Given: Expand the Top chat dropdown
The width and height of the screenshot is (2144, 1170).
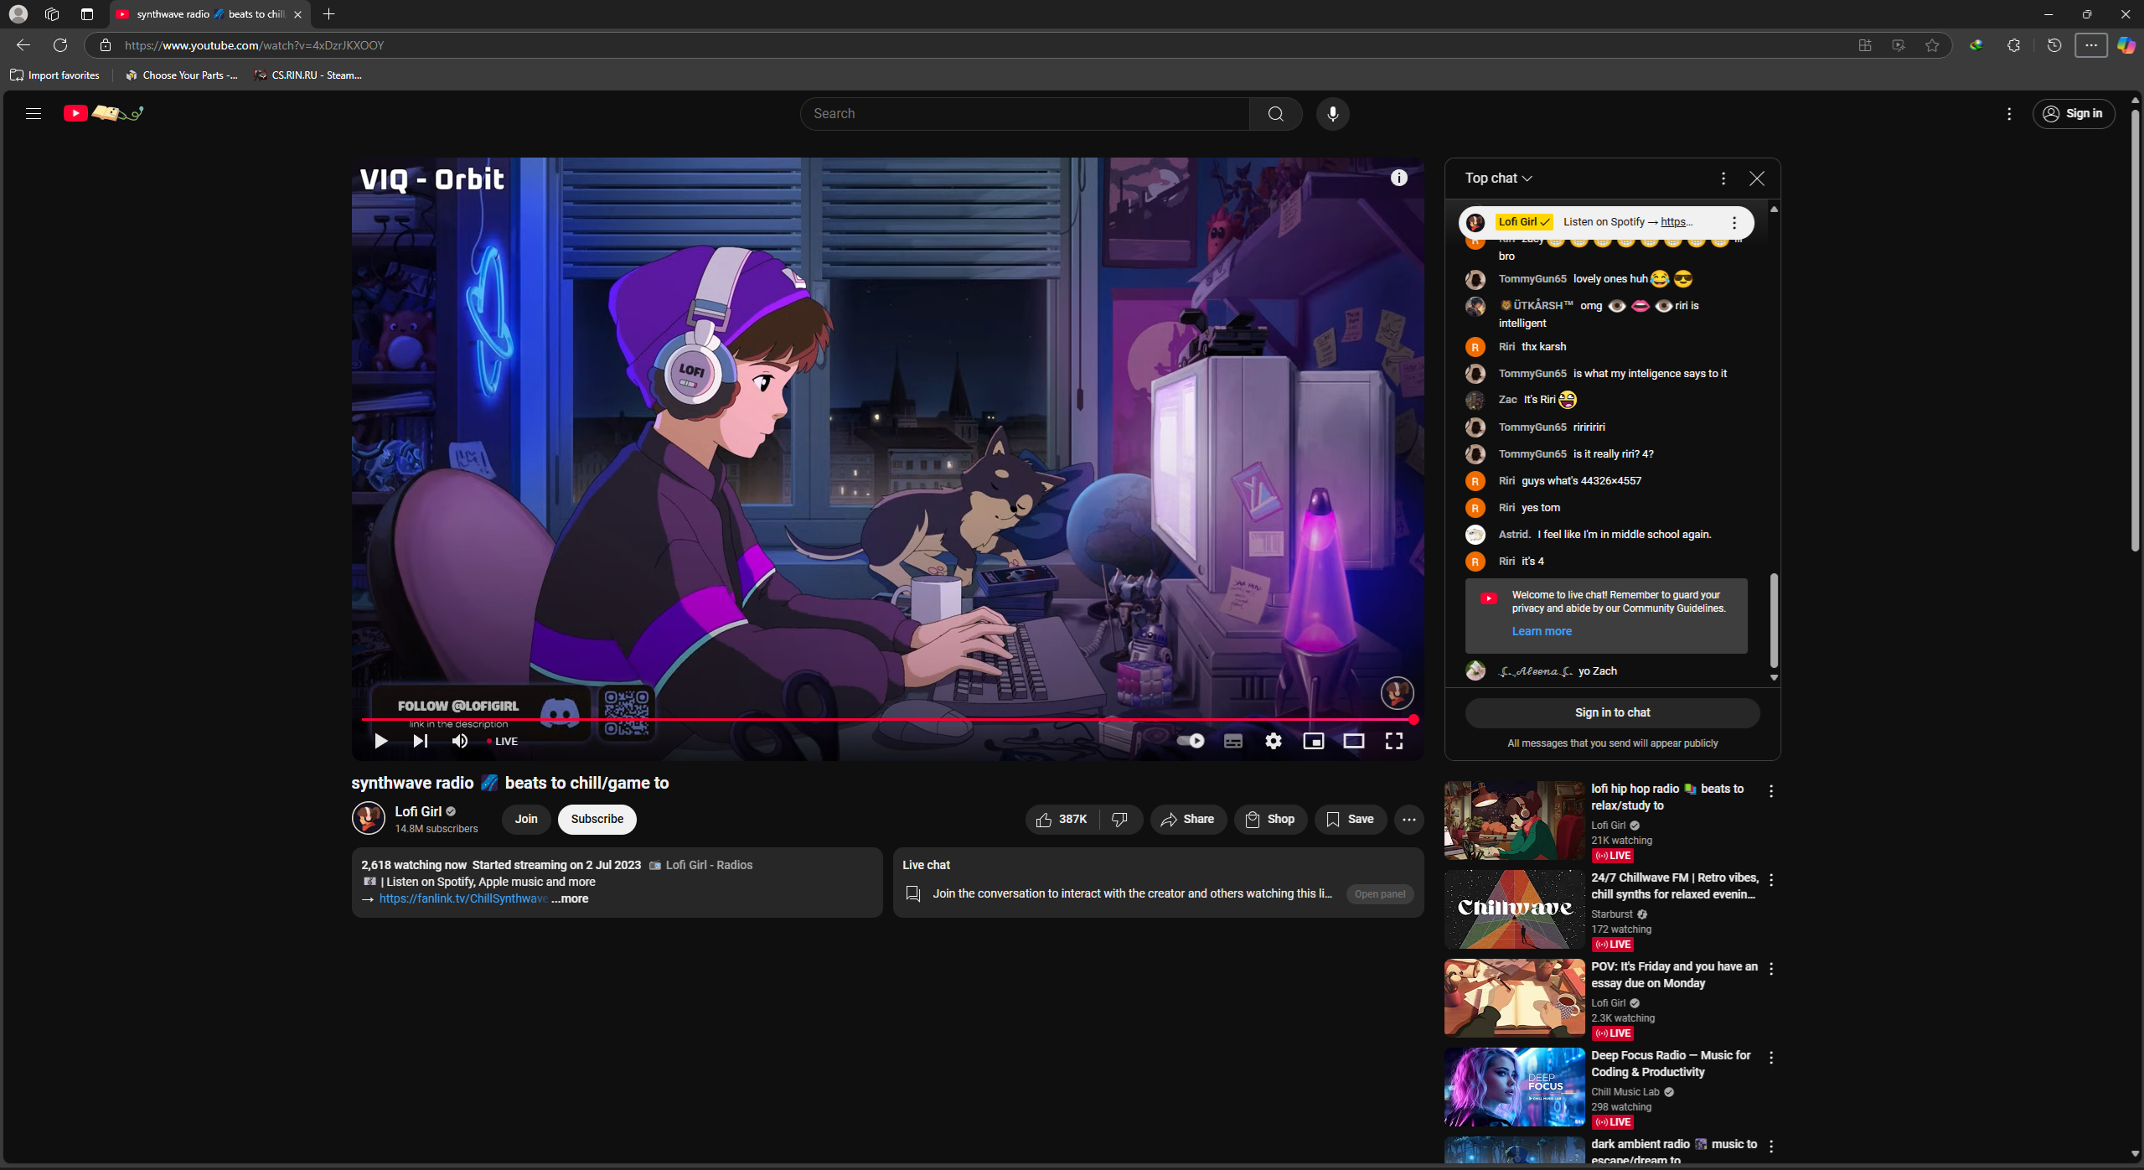Looking at the screenshot, I should click(x=1498, y=179).
